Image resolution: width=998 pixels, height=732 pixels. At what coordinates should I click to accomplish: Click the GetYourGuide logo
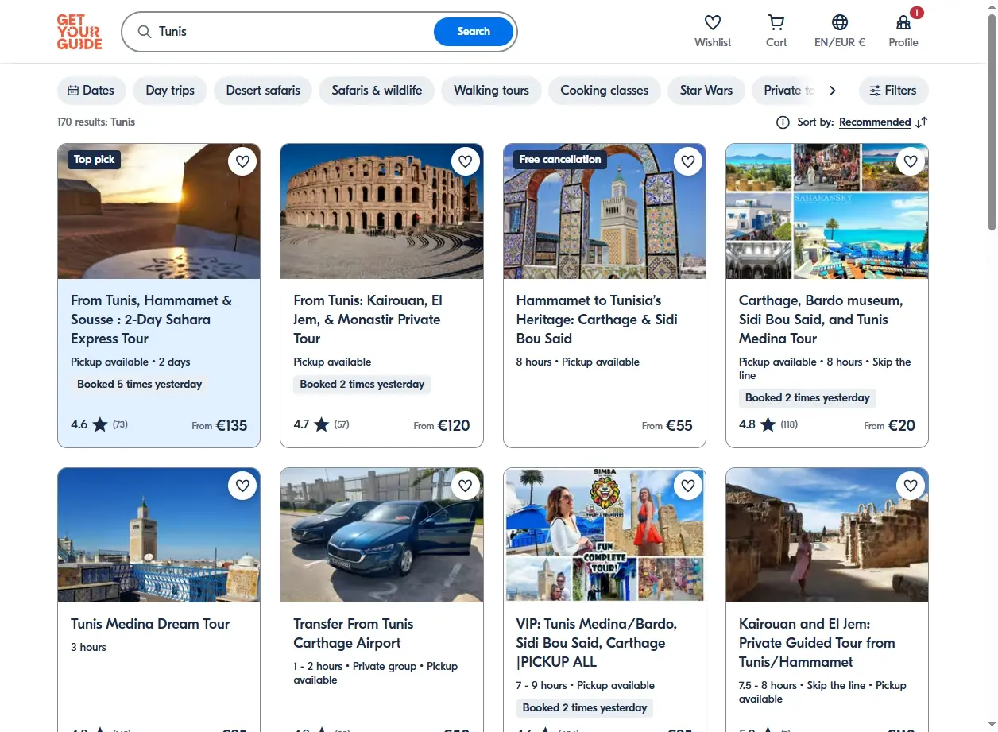79,32
